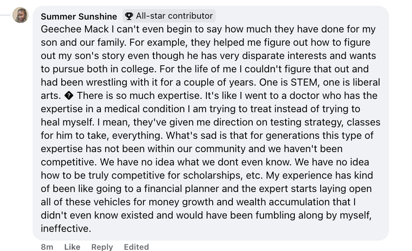This screenshot has height=251, width=412.
Task: View edit history via the Edited link
Action: point(136,247)
